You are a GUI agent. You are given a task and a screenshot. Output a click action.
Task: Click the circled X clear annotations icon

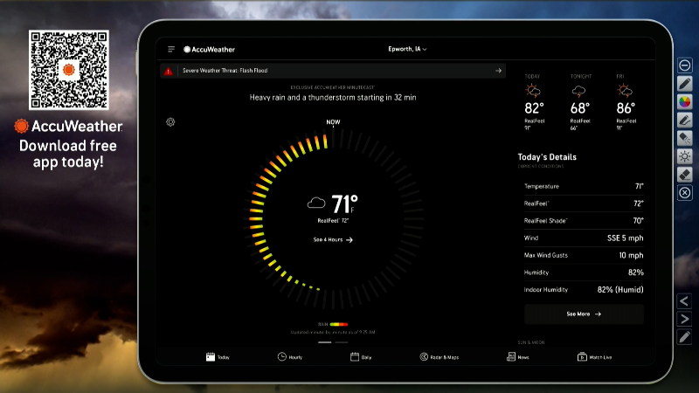pos(685,193)
